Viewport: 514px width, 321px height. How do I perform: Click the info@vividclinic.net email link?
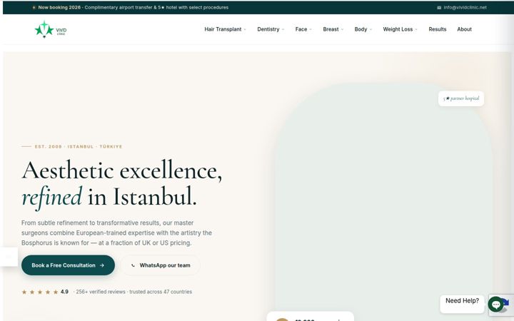(465, 8)
